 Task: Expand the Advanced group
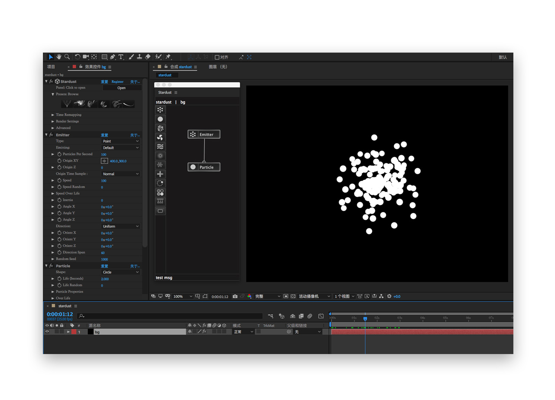(53, 128)
